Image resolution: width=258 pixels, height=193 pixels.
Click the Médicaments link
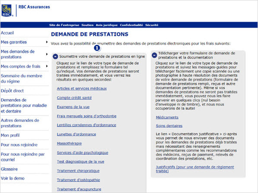click(167, 118)
